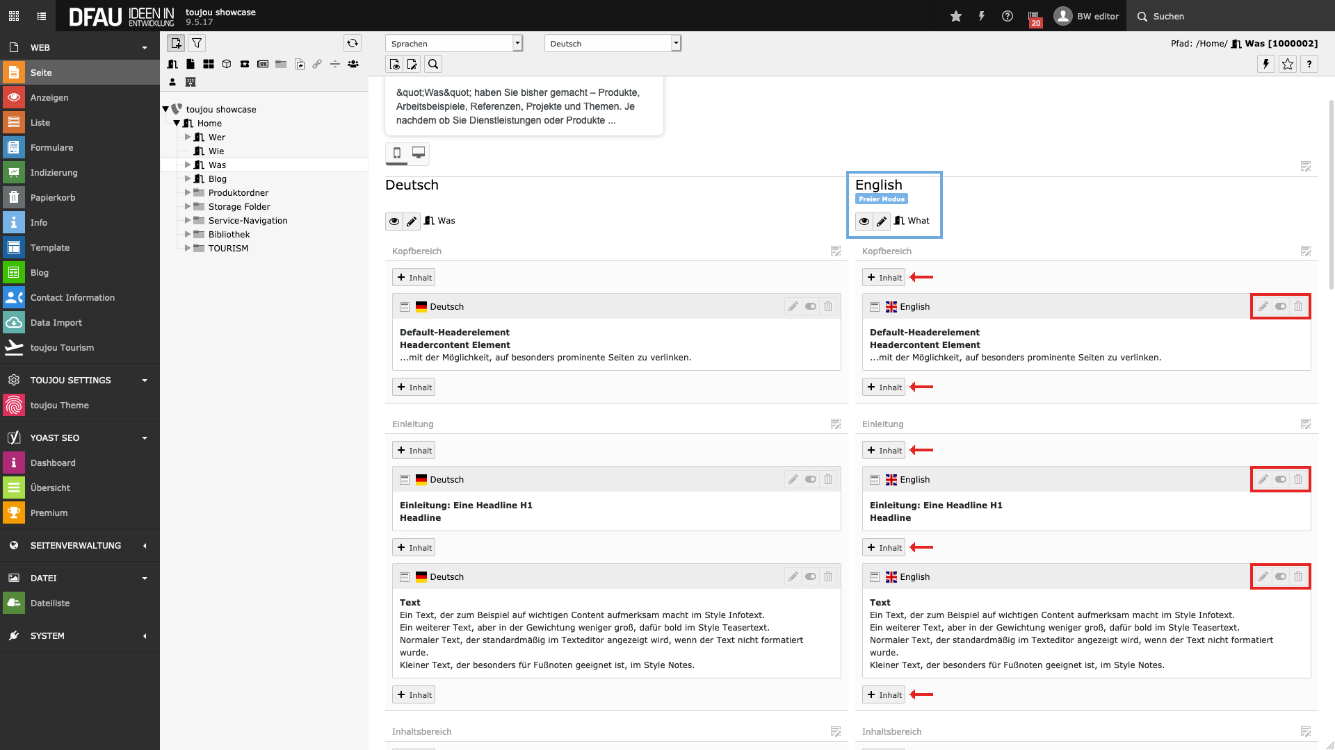Edit the Deutsch Text content element
1335x750 pixels.
(x=793, y=576)
